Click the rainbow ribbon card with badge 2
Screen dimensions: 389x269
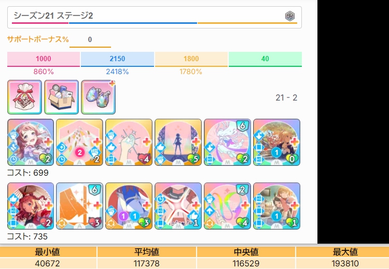(227, 206)
